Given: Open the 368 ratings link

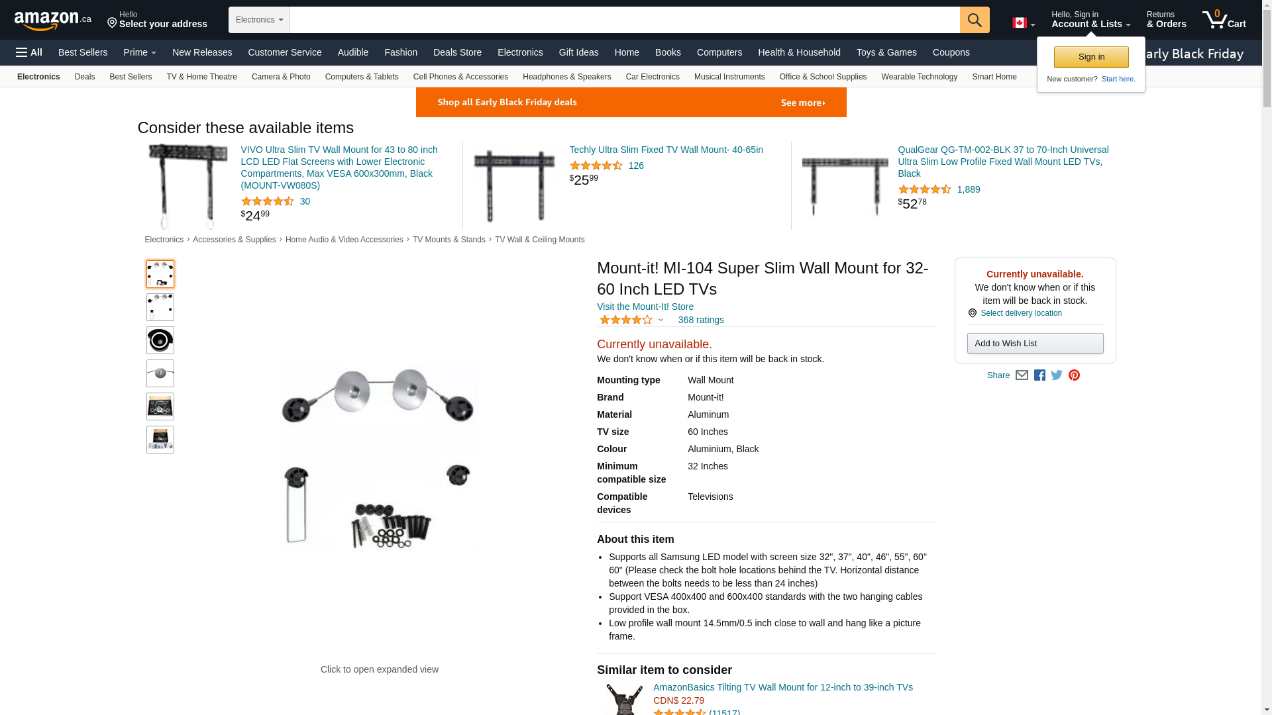Looking at the screenshot, I should [x=701, y=320].
